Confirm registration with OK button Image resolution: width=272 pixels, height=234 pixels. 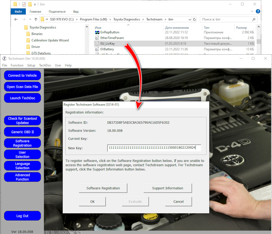[x=92, y=201]
